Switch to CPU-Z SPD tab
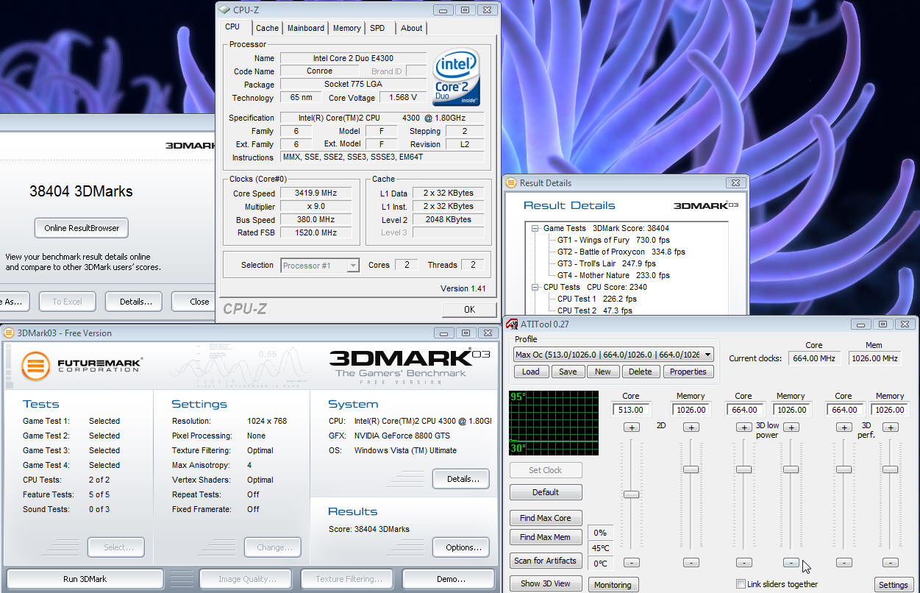This screenshot has height=593, width=920. pyautogui.click(x=377, y=28)
